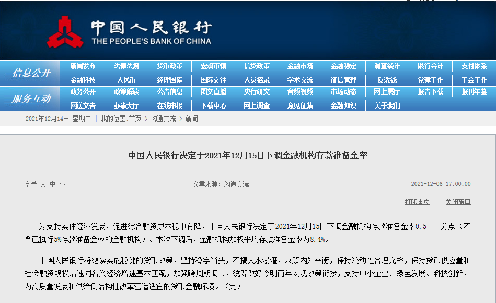
Task: Go to 图文直播 section
Action: point(213,92)
